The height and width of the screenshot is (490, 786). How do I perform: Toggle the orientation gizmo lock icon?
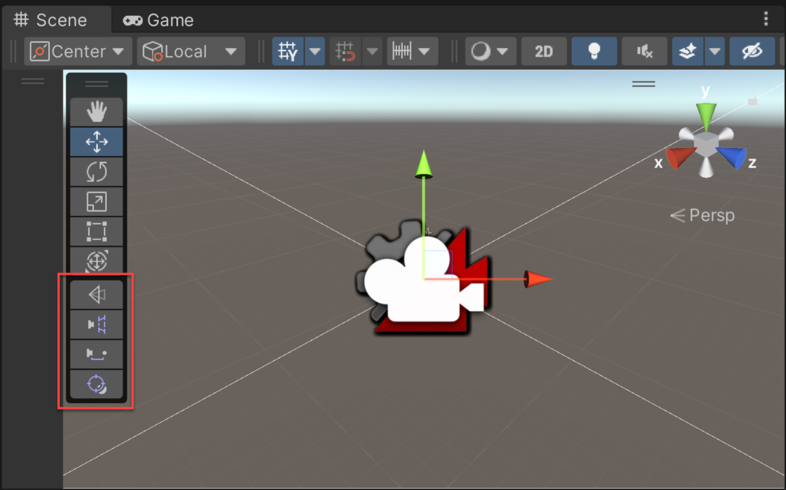coord(753,100)
